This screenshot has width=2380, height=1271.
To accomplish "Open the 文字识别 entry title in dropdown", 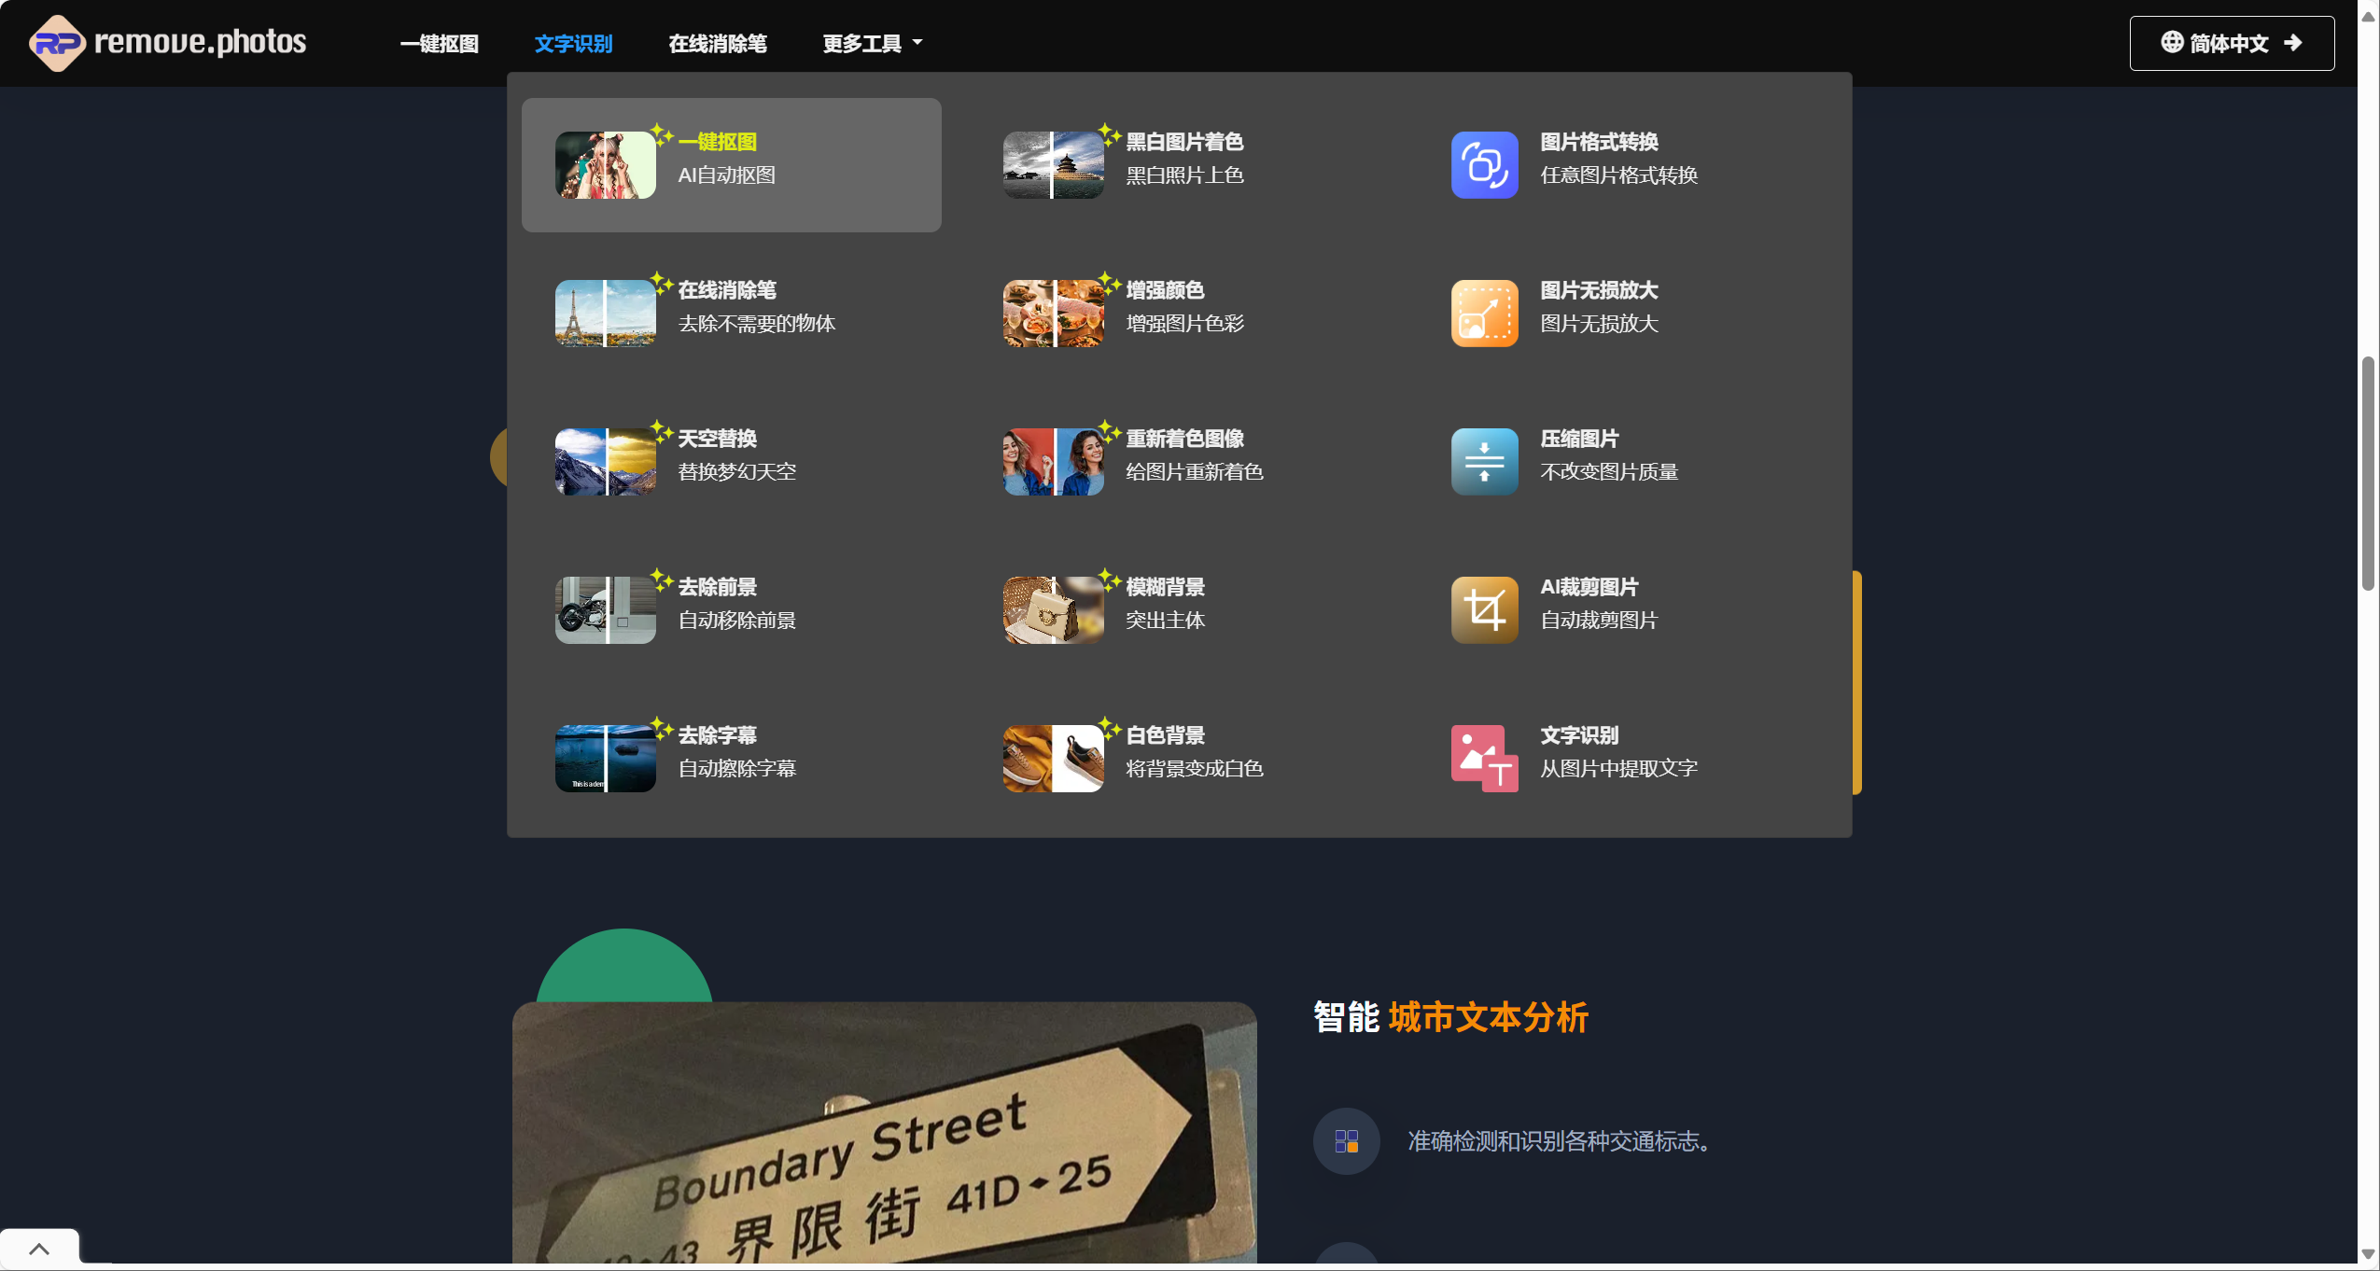I will pyautogui.click(x=1579, y=735).
